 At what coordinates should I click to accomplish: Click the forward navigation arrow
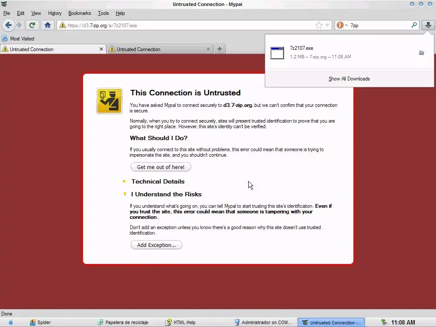click(19, 25)
